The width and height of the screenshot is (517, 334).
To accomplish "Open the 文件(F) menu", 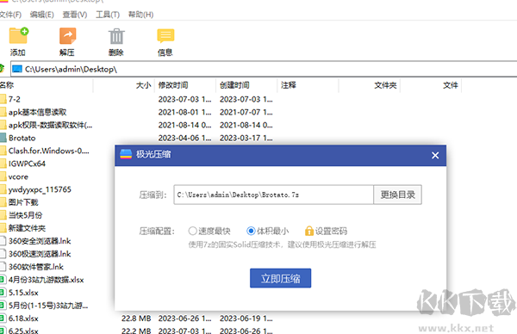I will (x=10, y=15).
